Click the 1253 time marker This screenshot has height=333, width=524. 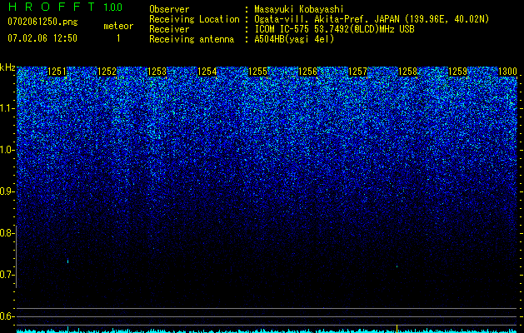coord(157,72)
